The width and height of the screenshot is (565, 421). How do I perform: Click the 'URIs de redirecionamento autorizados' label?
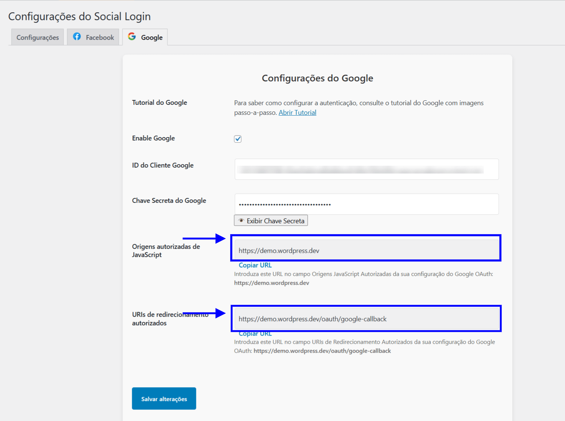(x=170, y=319)
